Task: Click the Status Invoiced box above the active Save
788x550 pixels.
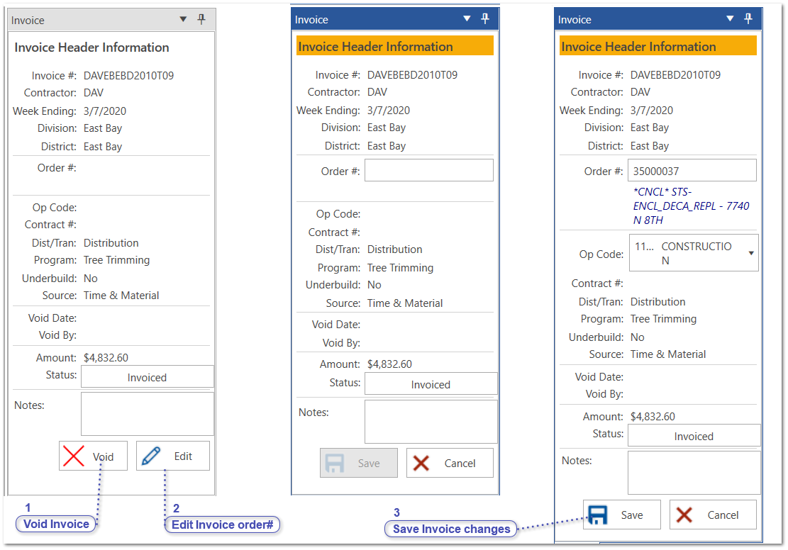Action: pyautogui.click(x=693, y=436)
